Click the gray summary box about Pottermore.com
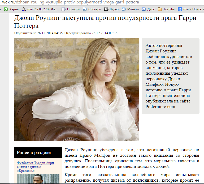The image size is (204, 184). click(171, 76)
